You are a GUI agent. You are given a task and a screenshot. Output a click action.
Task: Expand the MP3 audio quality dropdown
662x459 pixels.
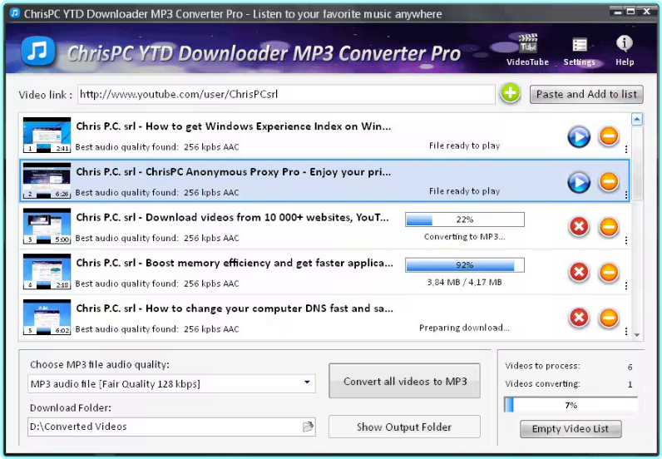click(x=307, y=383)
